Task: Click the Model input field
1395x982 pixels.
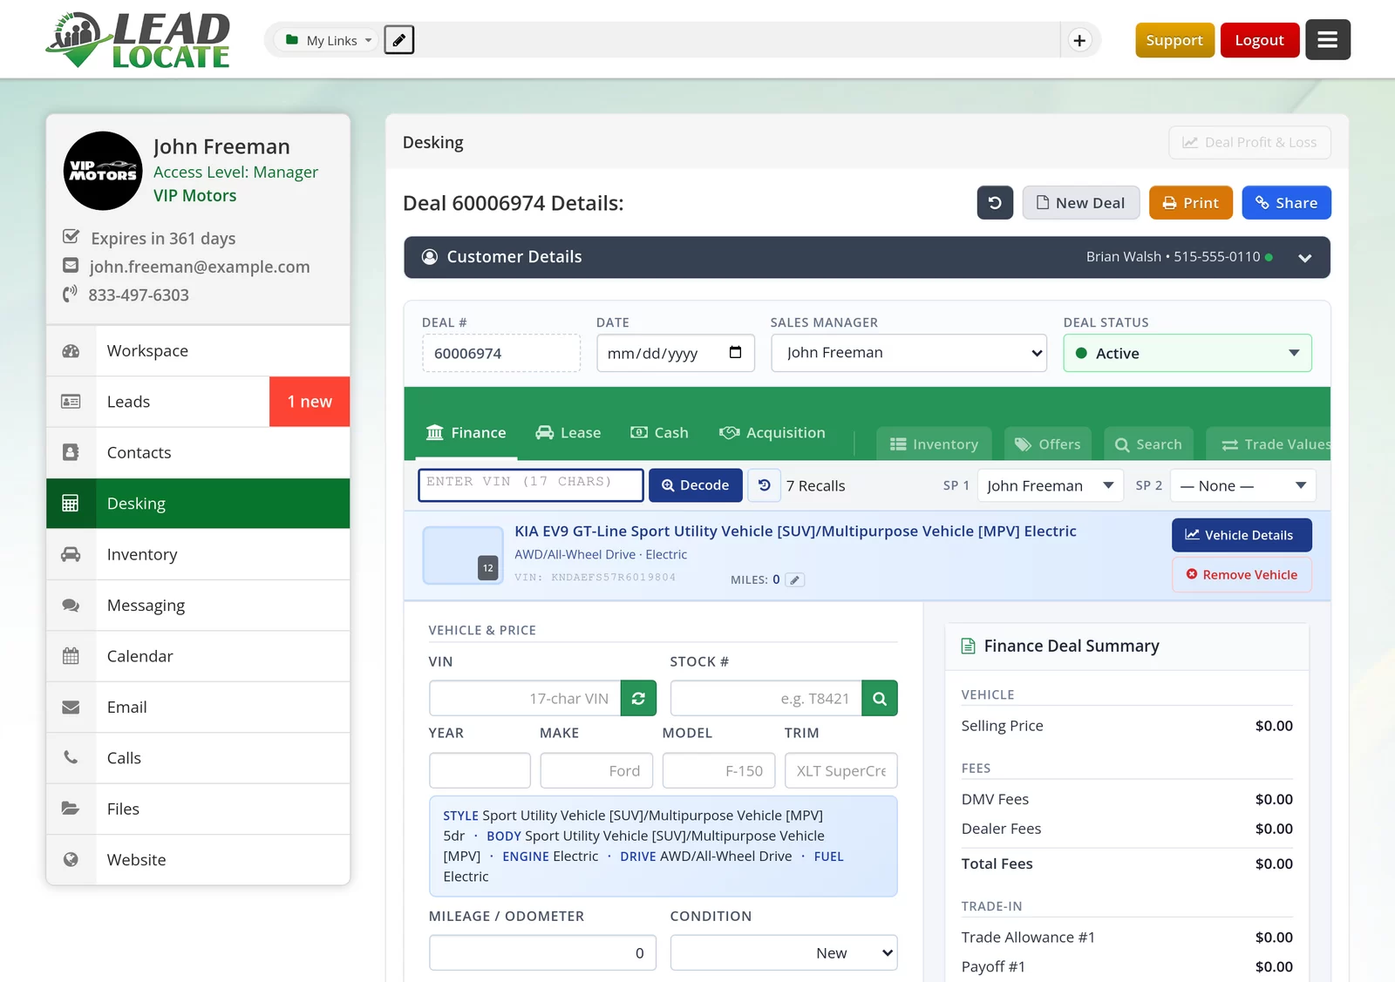Action: 718,770
